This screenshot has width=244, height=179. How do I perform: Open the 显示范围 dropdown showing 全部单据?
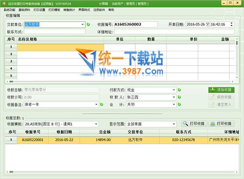coord(174,124)
